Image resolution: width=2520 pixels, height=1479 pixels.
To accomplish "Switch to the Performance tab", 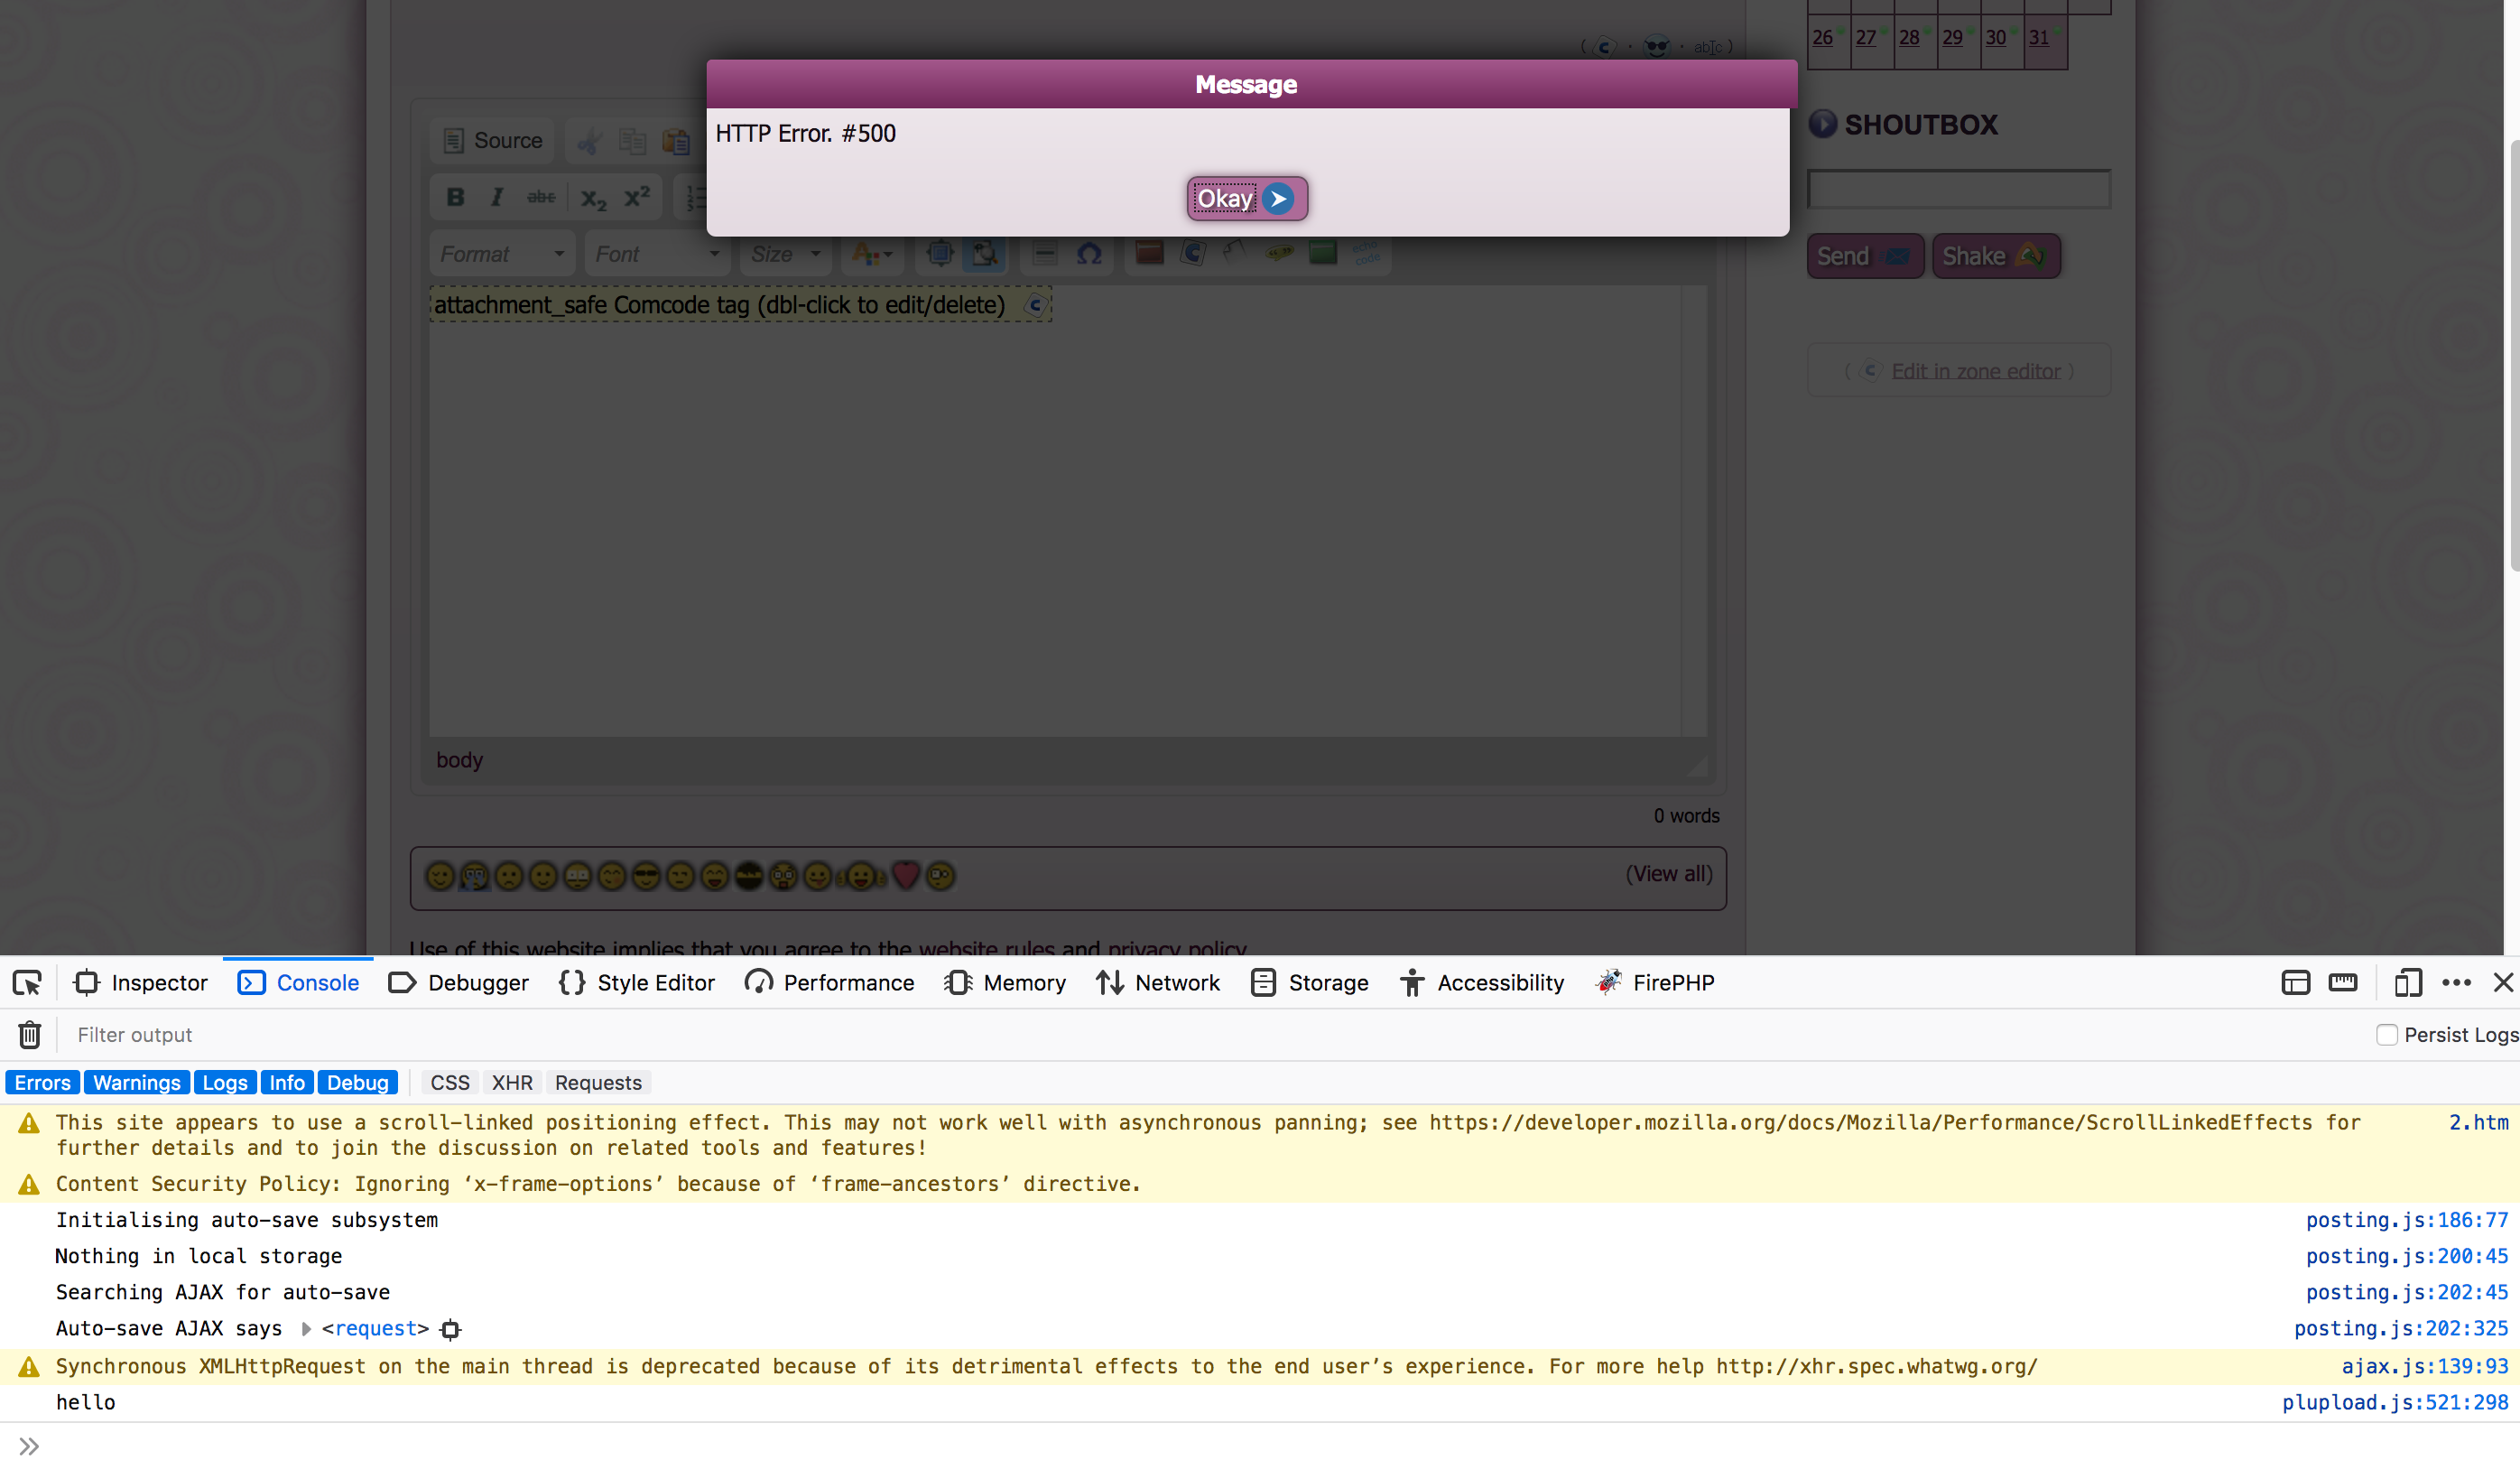I will pyautogui.click(x=829, y=982).
